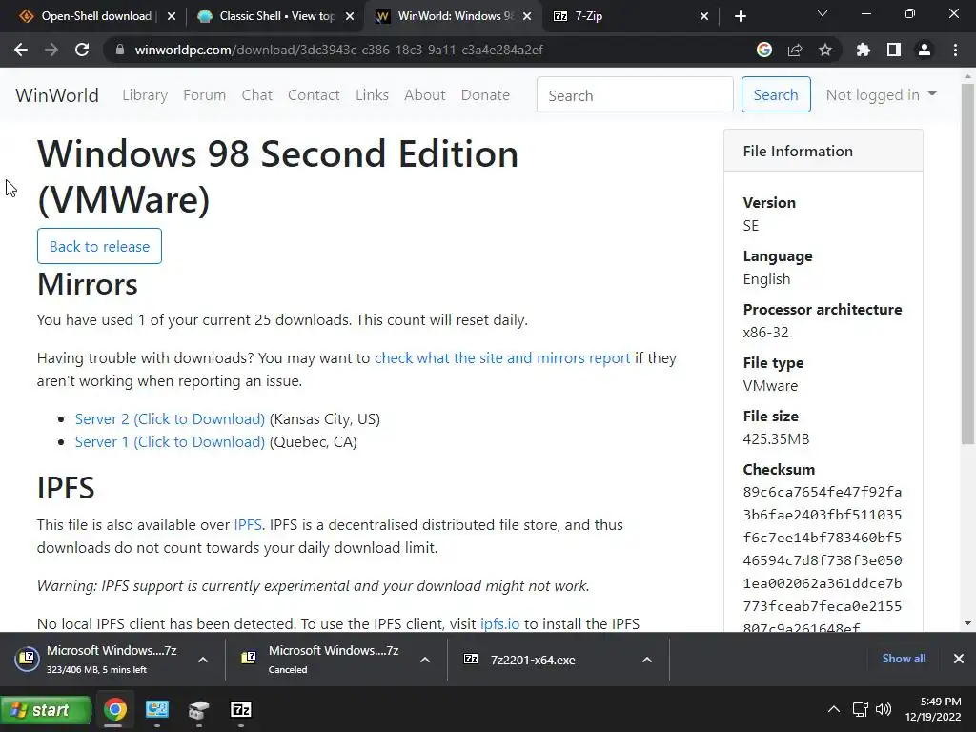Share this page via share icon
The height and width of the screenshot is (732, 976).
pos(795,50)
